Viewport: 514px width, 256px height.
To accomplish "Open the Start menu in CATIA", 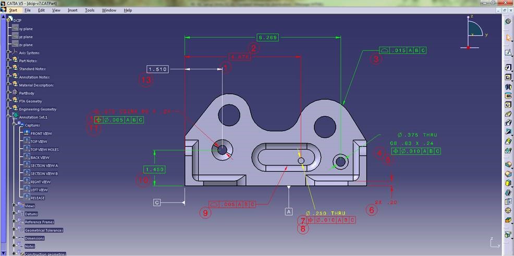I will coord(13,10).
